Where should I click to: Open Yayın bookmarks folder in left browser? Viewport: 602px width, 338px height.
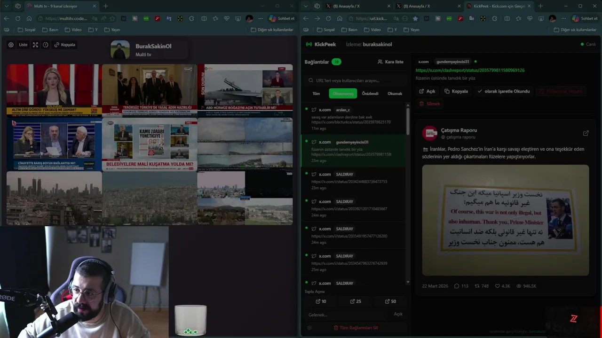tap(112, 30)
